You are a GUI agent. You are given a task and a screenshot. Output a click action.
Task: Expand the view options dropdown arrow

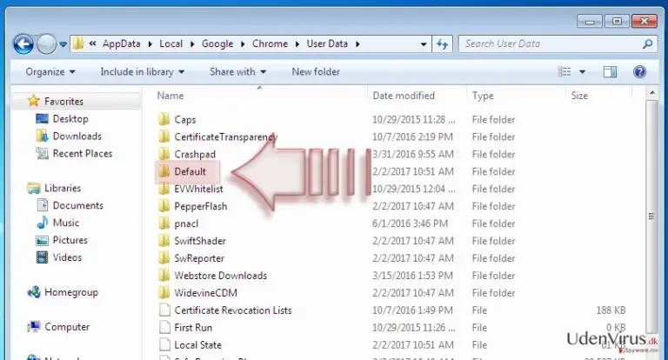[x=583, y=71]
